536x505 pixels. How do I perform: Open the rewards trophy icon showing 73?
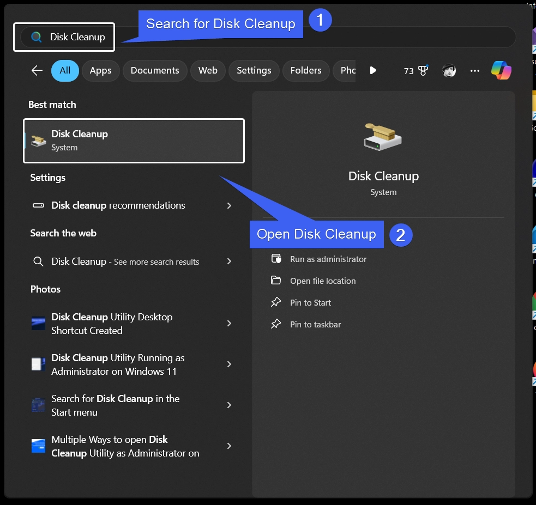click(x=423, y=70)
